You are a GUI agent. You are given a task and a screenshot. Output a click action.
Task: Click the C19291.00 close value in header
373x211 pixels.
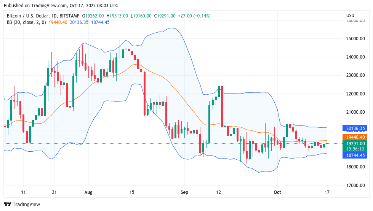click(x=165, y=16)
